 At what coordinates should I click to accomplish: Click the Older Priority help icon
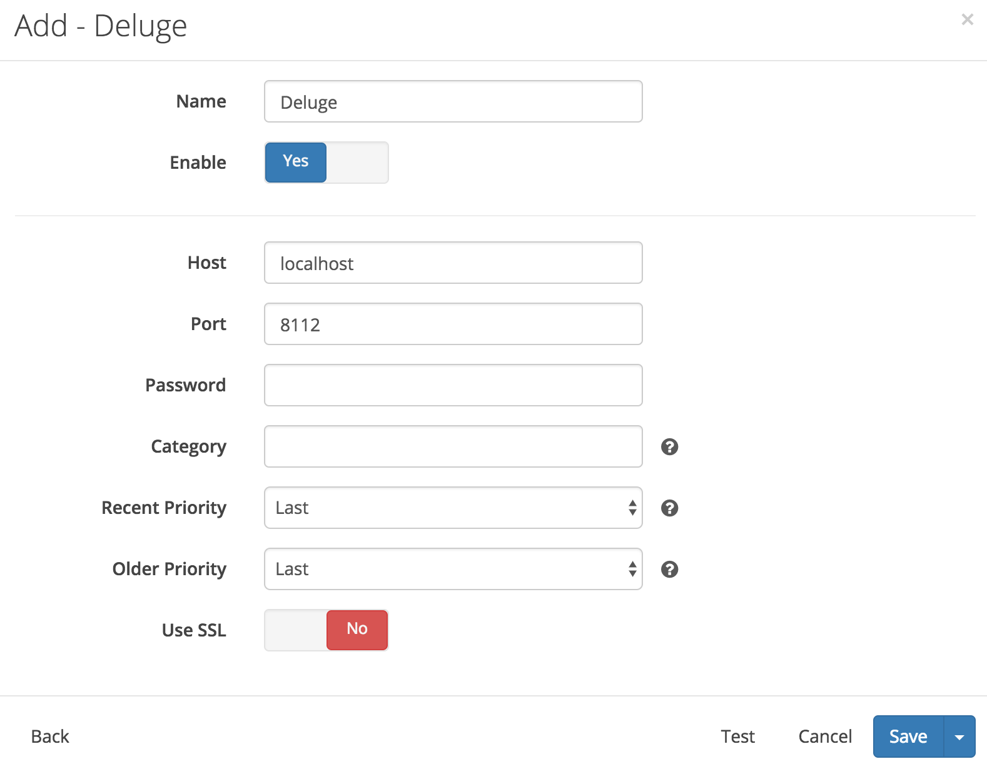(669, 569)
